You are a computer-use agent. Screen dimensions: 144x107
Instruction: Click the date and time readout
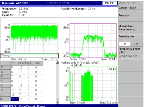(58, 3)
